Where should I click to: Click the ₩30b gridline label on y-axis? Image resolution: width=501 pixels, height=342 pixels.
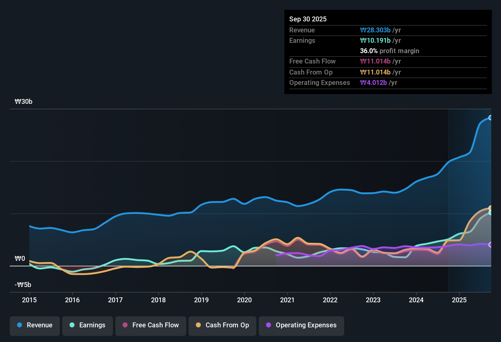(x=23, y=102)
